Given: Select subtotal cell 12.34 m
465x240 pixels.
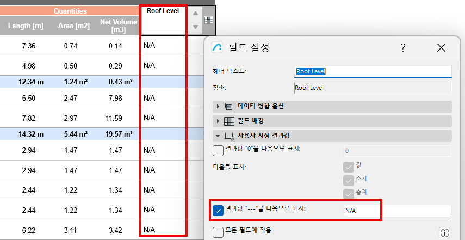Looking at the screenshot, I should (x=31, y=82).
